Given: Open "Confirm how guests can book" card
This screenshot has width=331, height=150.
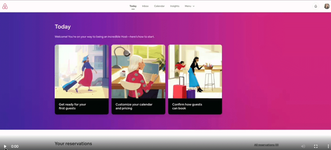Looking at the screenshot, I should coord(195,79).
